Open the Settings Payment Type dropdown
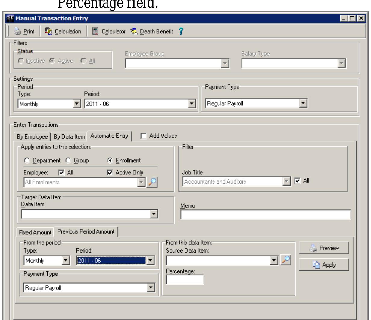Viewport: 371px width, 320px height. [304, 103]
